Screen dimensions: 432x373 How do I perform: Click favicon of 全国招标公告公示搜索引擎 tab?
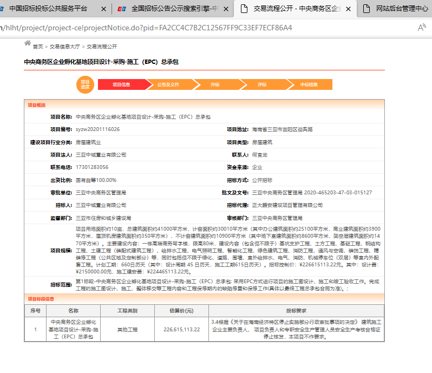(x=122, y=9)
